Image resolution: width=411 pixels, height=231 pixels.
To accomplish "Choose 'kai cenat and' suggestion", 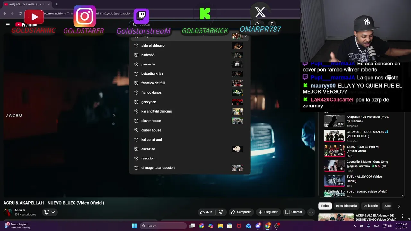I will click(189, 140).
